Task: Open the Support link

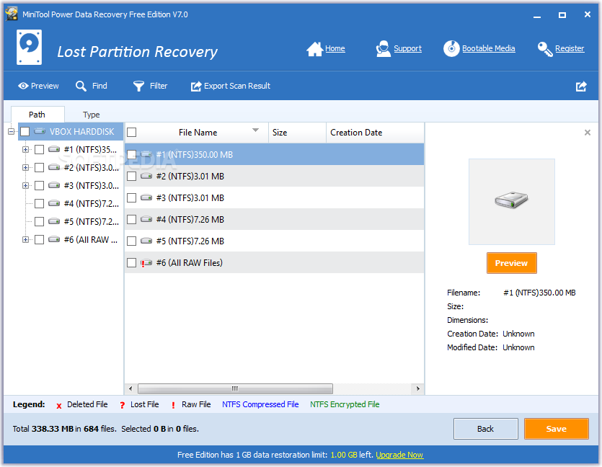Action: coord(408,48)
